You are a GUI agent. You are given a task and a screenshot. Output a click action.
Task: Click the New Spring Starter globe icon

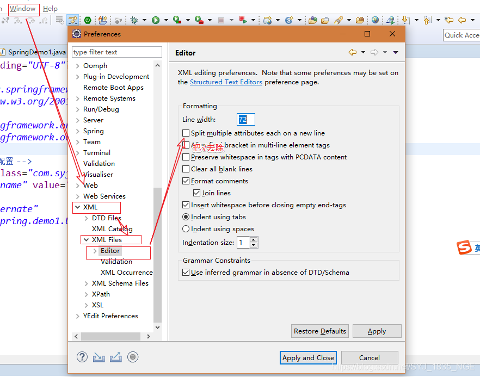[289, 20]
